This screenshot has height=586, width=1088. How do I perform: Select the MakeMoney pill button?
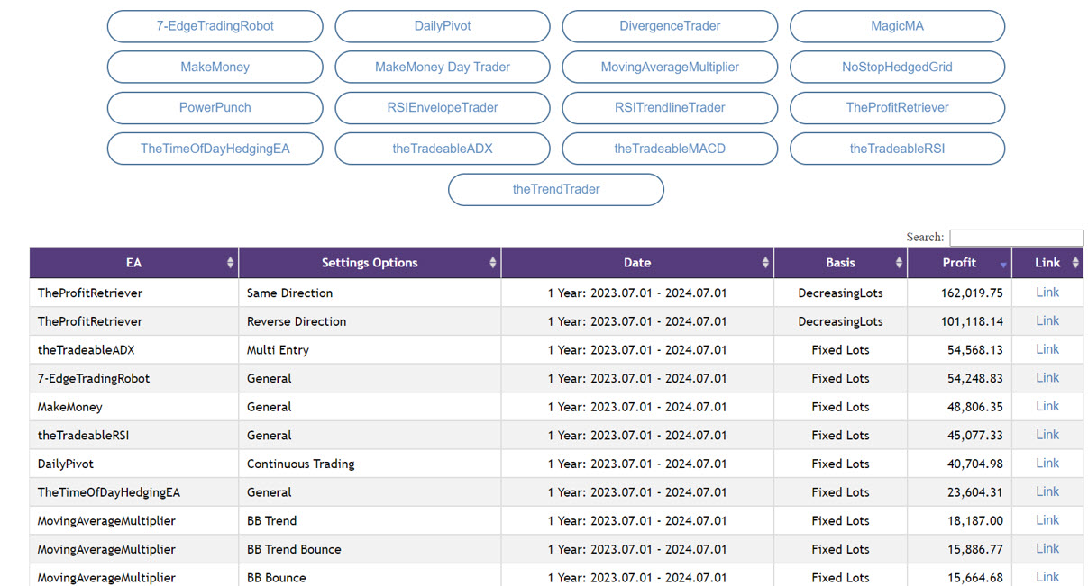click(x=215, y=67)
